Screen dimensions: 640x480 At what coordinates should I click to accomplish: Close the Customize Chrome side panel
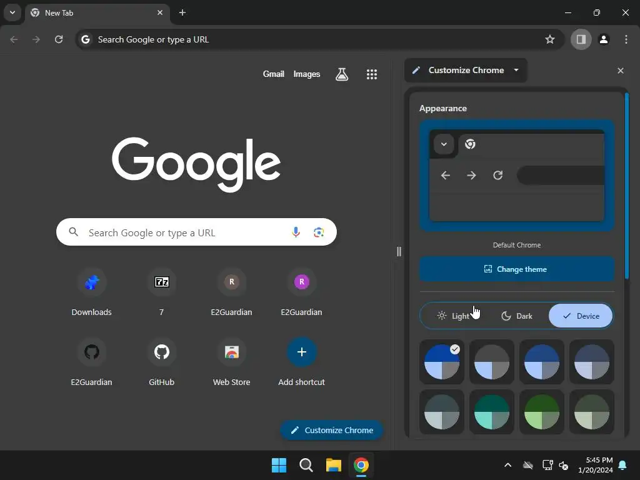click(x=621, y=71)
